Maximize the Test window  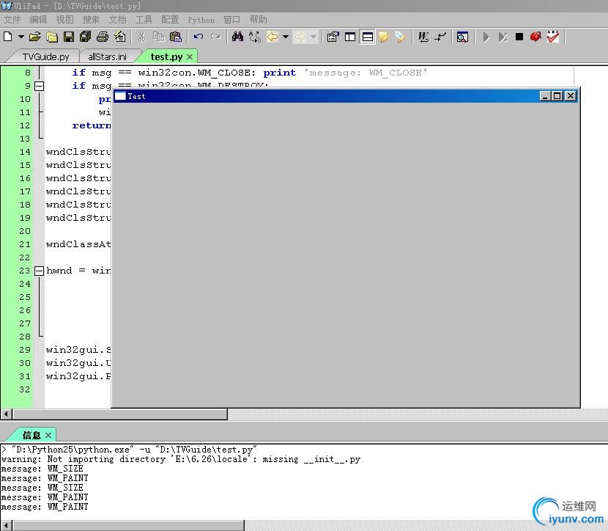[557, 96]
